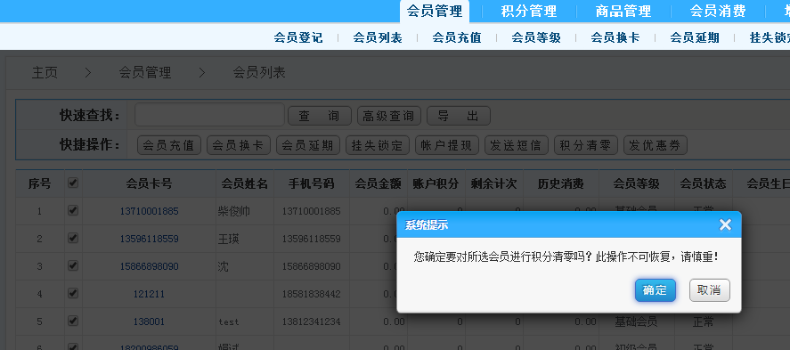Click the 账户积分 column header

[436, 183]
